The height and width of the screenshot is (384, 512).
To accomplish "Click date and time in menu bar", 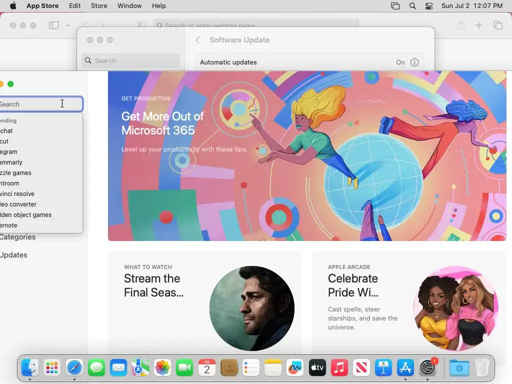I will point(472,6).
